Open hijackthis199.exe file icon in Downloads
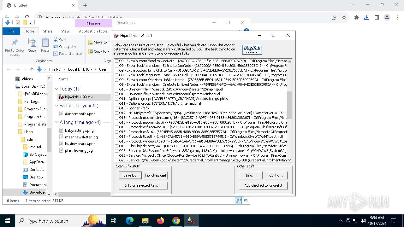 (x=61, y=97)
